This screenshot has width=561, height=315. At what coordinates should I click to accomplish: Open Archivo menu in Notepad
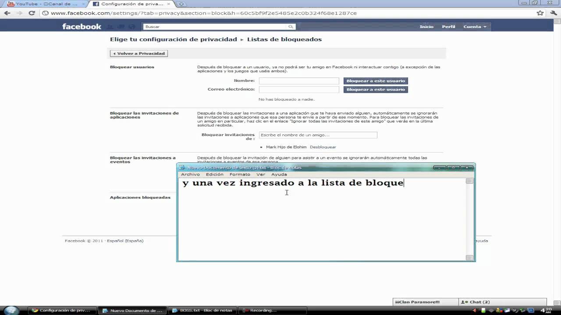[x=190, y=174]
